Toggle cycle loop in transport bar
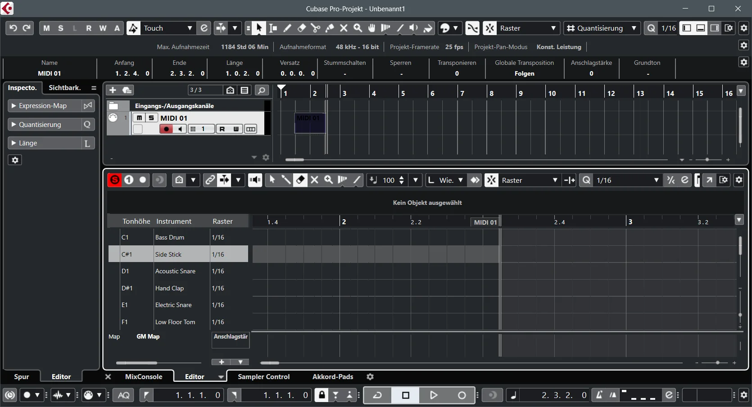 pos(377,395)
